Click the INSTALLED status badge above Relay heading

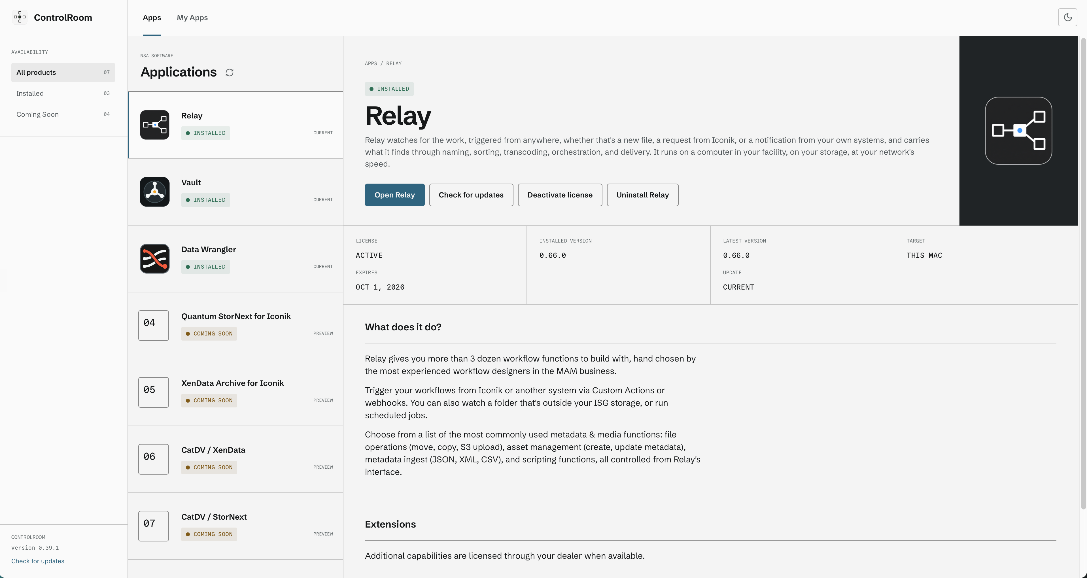click(x=389, y=89)
